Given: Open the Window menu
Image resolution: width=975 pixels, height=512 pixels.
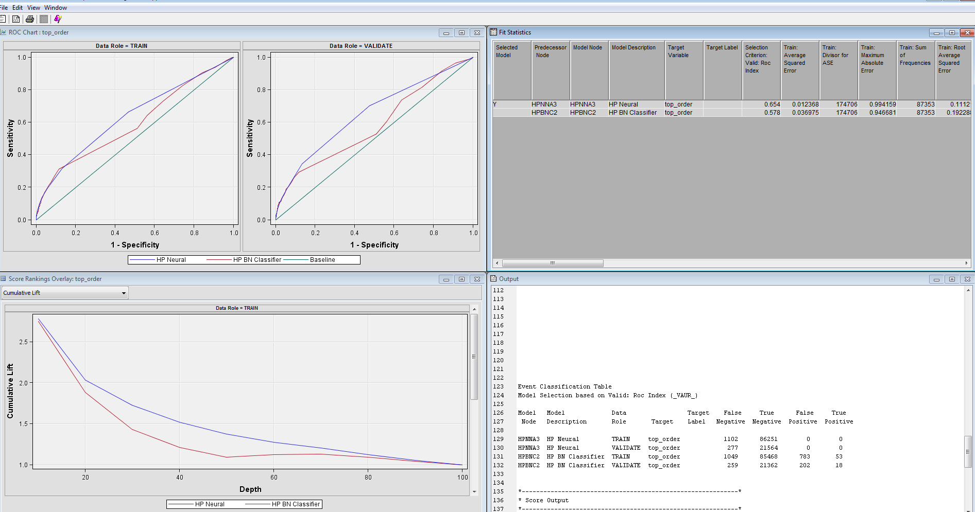Looking at the screenshot, I should click(x=56, y=8).
